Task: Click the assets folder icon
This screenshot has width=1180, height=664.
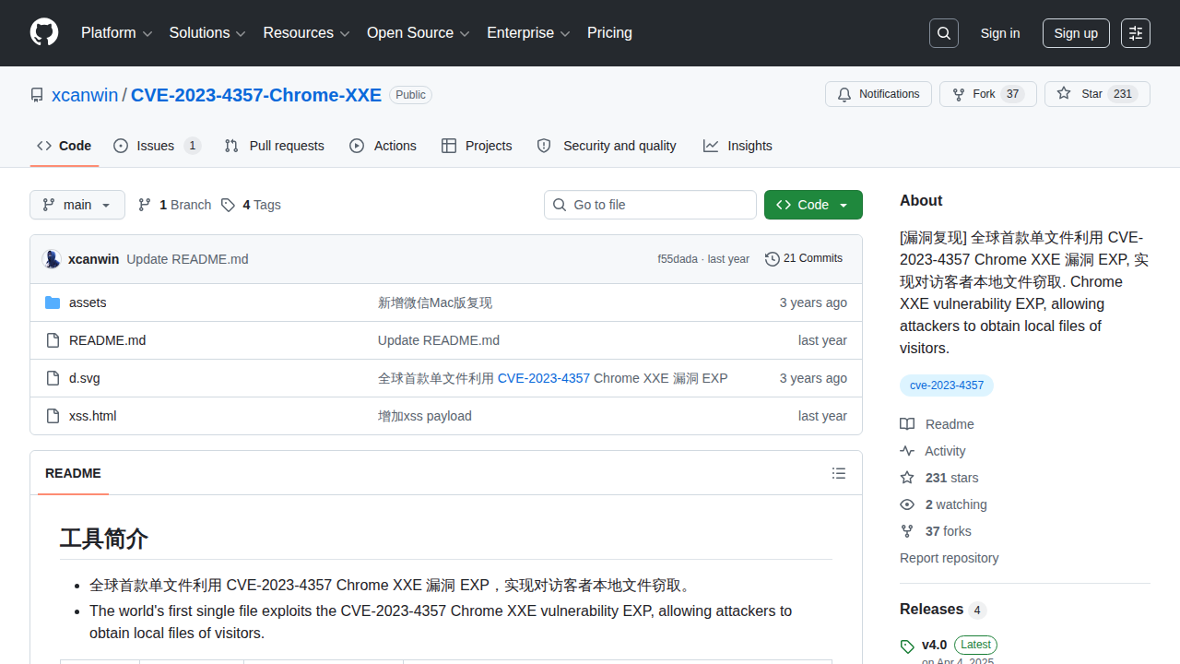Action: [53, 302]
